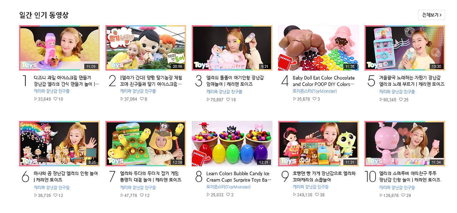
Task: Open 토이몬스터(ToyMonster) channel under video 4
Action: (315, 91)
